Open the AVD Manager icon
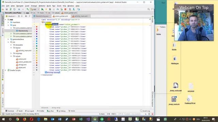The image size is (218, 122). [x=70, y=9]
